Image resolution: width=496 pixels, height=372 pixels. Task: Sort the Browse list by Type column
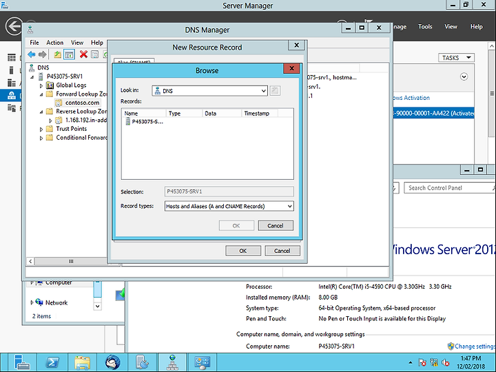[184, 113]
